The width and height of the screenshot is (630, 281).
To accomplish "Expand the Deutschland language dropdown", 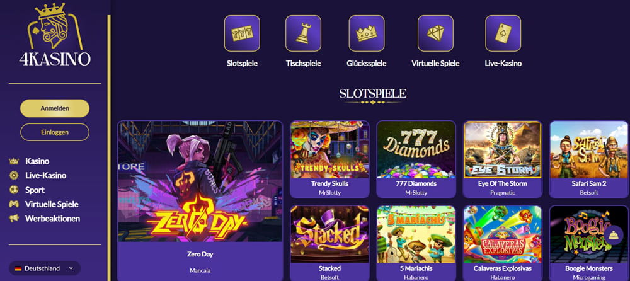I will coord(44,268).
